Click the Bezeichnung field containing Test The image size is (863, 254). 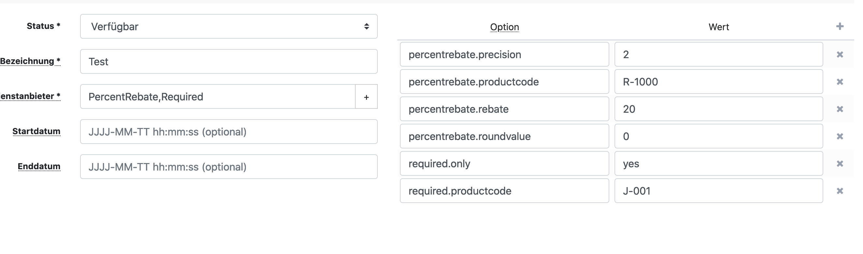point(229,61)
